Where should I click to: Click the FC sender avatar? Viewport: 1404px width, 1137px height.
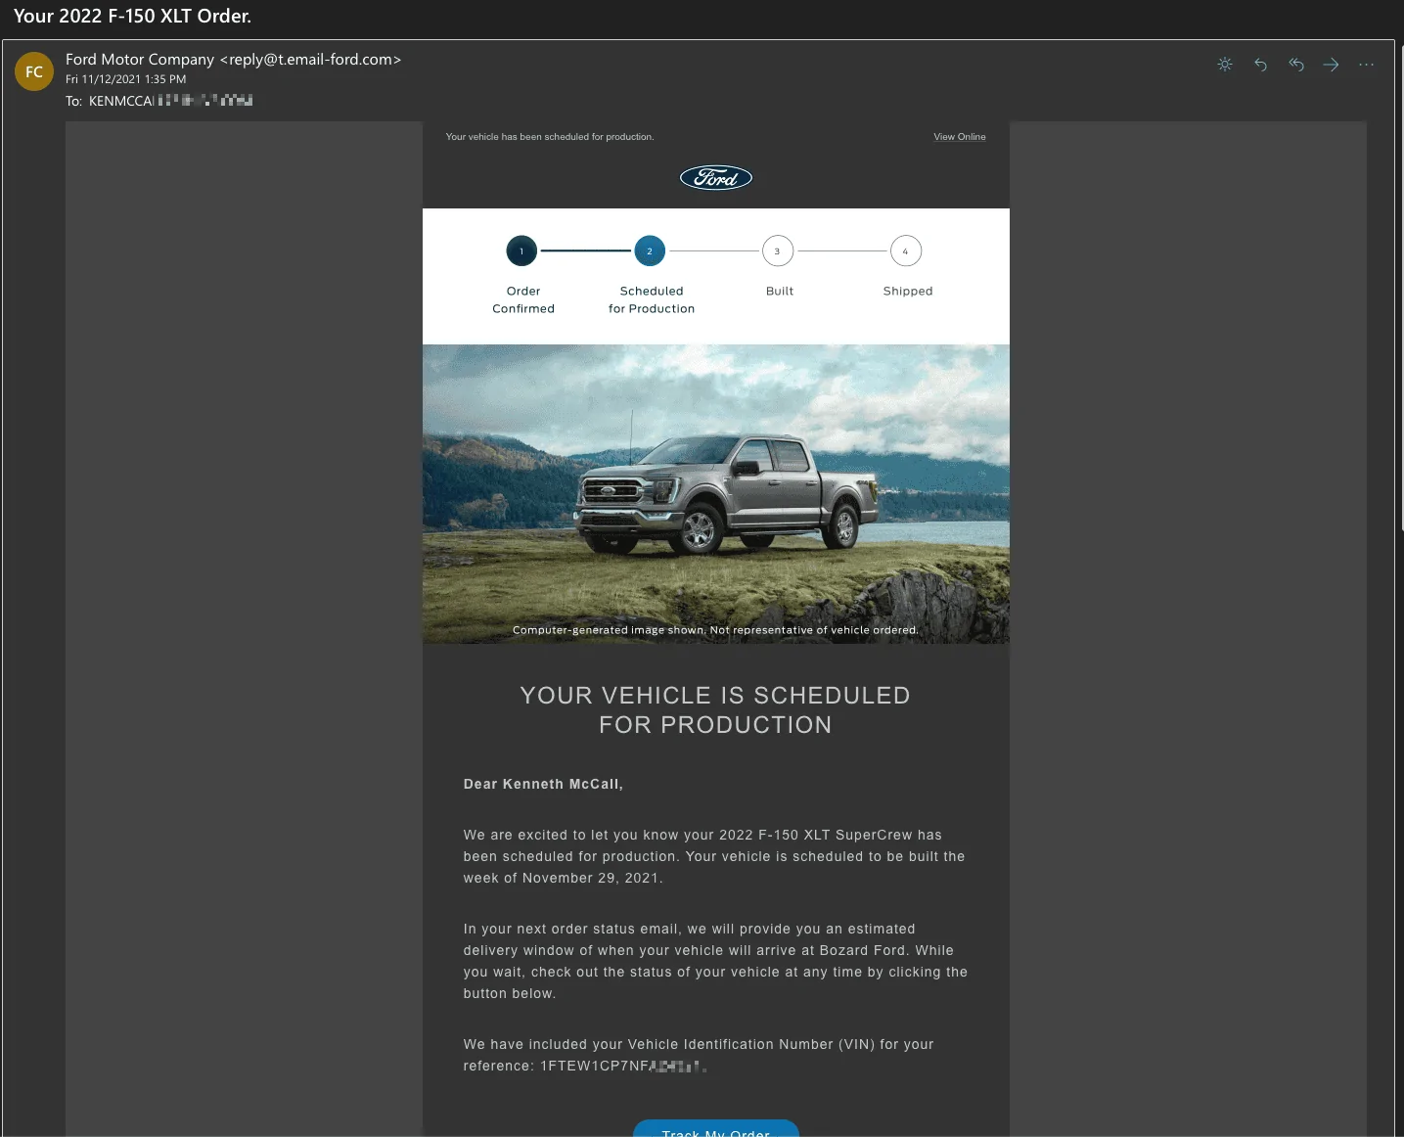34,71
